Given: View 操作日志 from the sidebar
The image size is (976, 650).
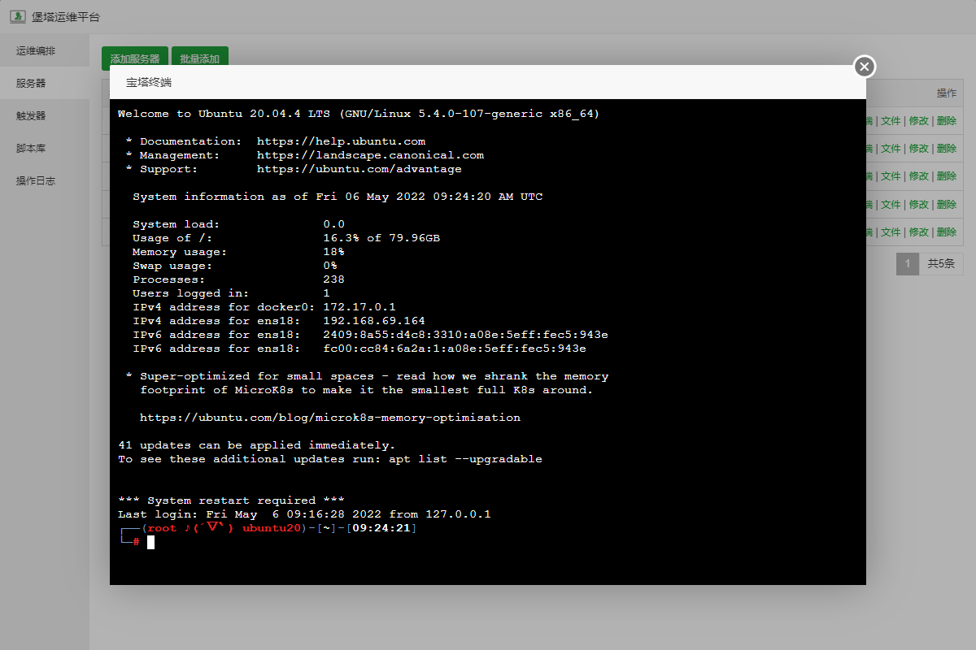Looking at the screenshot, I should 36,180.
